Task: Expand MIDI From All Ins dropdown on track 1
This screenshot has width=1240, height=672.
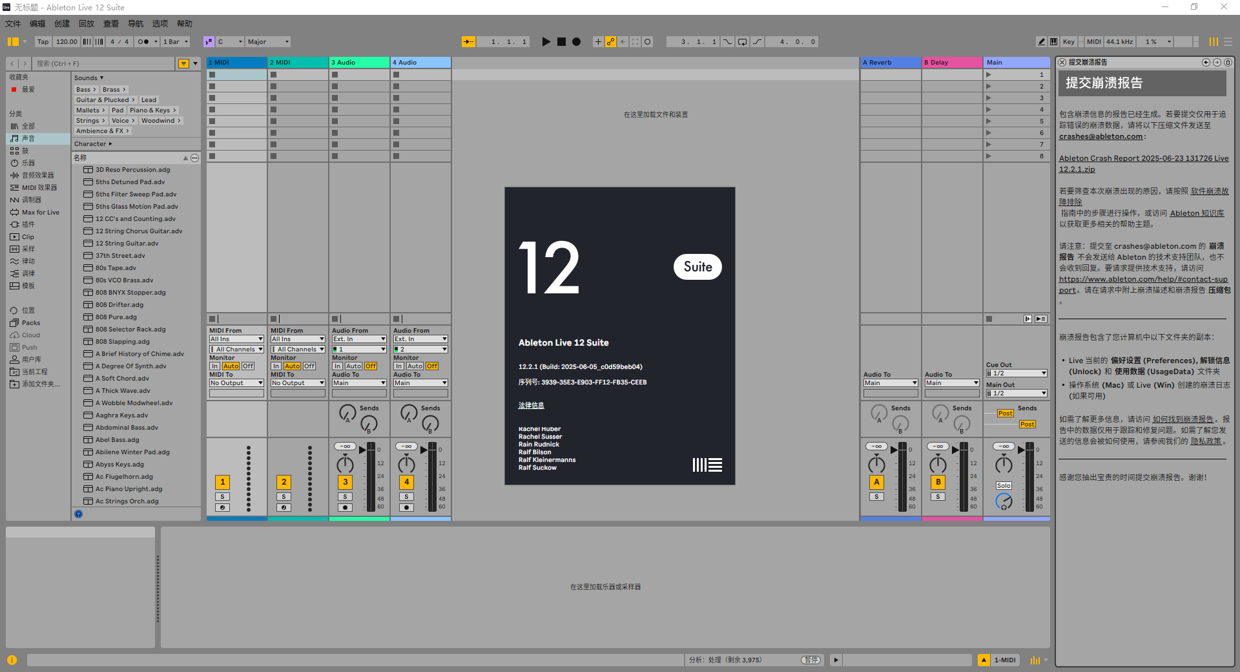Action: pyautogui.click(x=236, y=339)
